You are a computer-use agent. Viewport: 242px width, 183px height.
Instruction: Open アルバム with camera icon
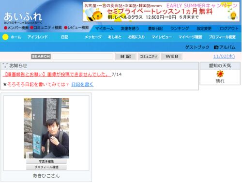(225, 47)
